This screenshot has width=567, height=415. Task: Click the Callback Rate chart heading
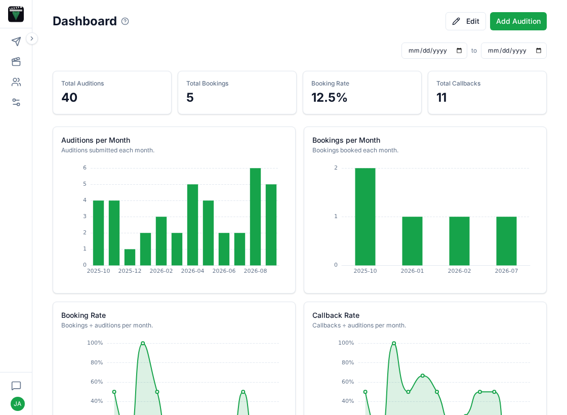click(336, 315)
